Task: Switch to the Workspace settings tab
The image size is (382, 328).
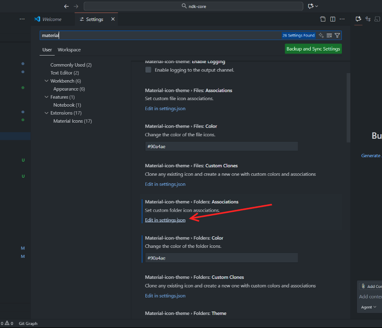Action: (69, 50)
